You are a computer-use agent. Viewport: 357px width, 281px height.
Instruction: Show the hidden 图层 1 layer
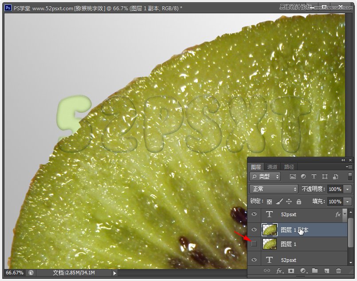click(254, 243)
